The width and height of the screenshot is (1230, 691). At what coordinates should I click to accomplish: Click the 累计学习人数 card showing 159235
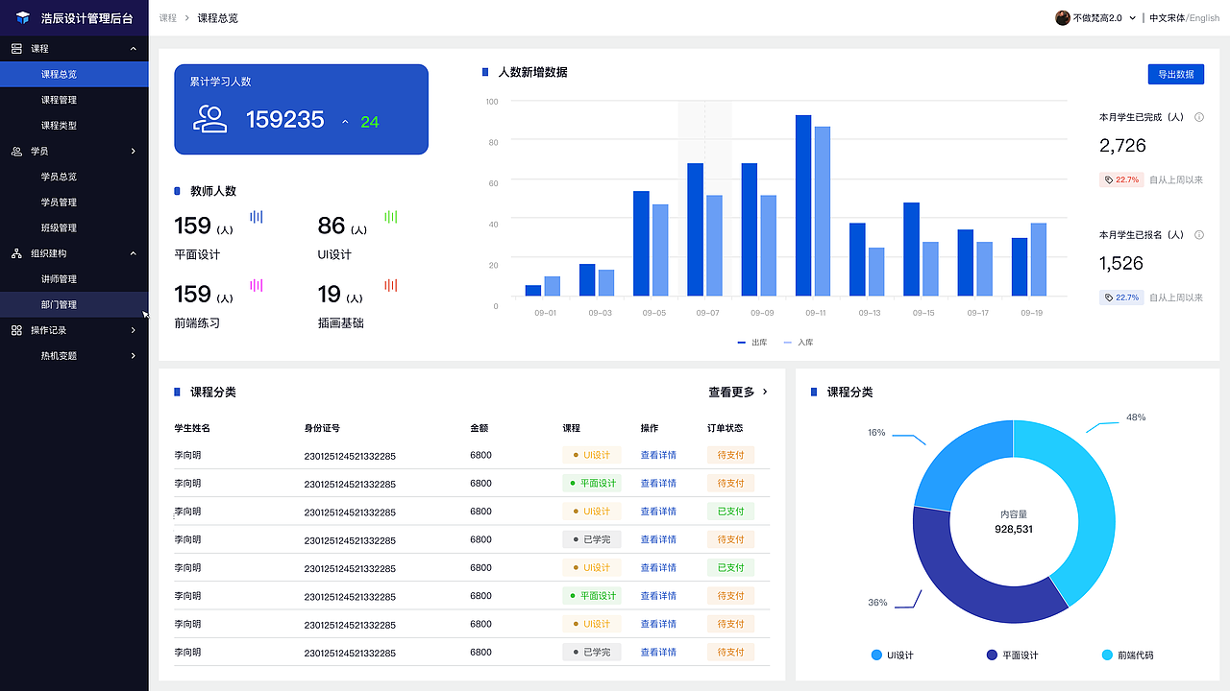tap(301, 109)
